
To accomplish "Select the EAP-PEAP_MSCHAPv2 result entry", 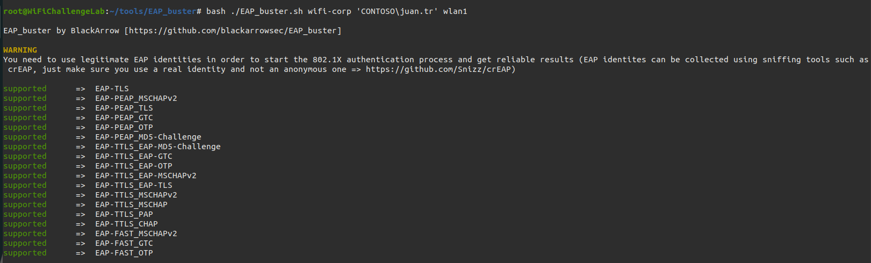I will click(136, 98).
